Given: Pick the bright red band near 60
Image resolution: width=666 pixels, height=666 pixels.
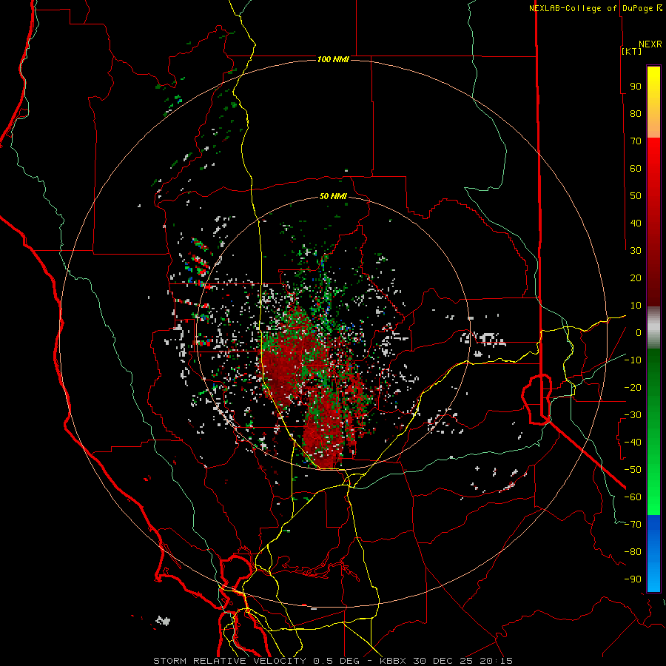Looking at the screenshot, I should 653,164.
